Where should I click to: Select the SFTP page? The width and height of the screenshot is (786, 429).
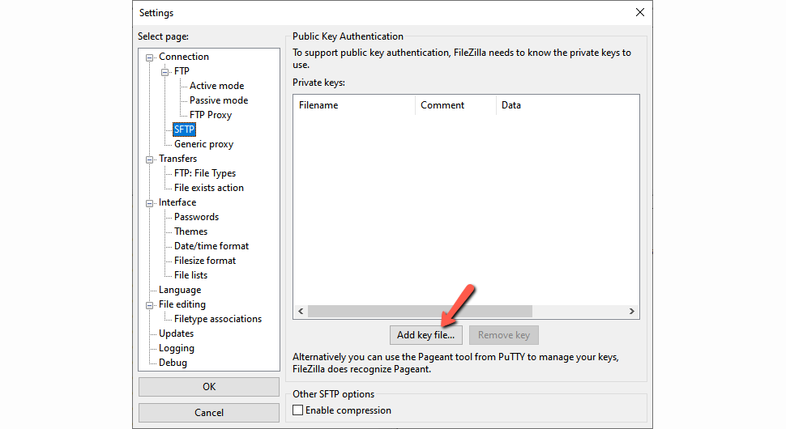[184, 130]
